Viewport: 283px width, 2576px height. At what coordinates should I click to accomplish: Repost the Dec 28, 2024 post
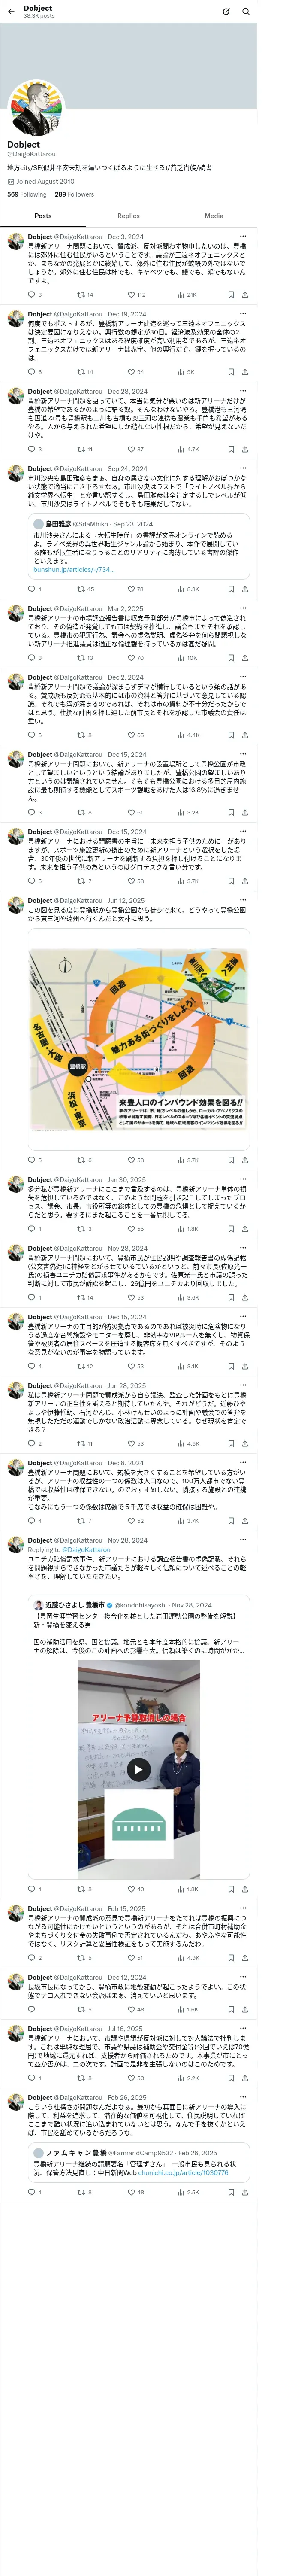coord(85,449)
